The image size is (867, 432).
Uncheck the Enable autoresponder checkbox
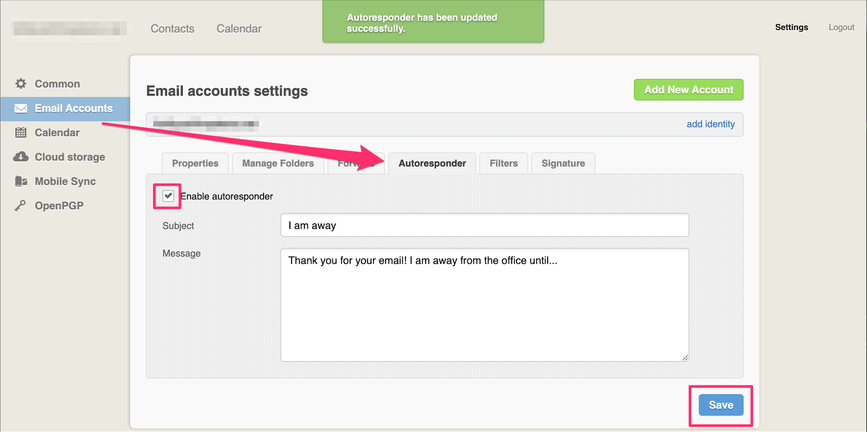(x=168, y=196)
